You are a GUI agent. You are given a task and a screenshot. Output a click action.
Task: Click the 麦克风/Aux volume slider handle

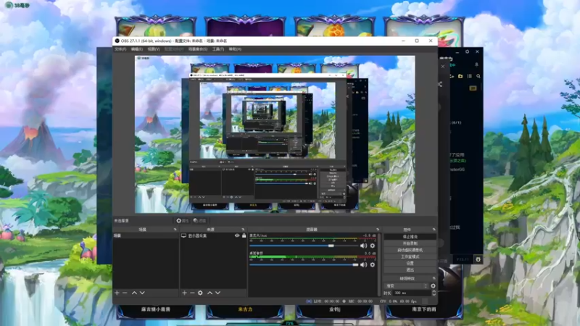331,246
